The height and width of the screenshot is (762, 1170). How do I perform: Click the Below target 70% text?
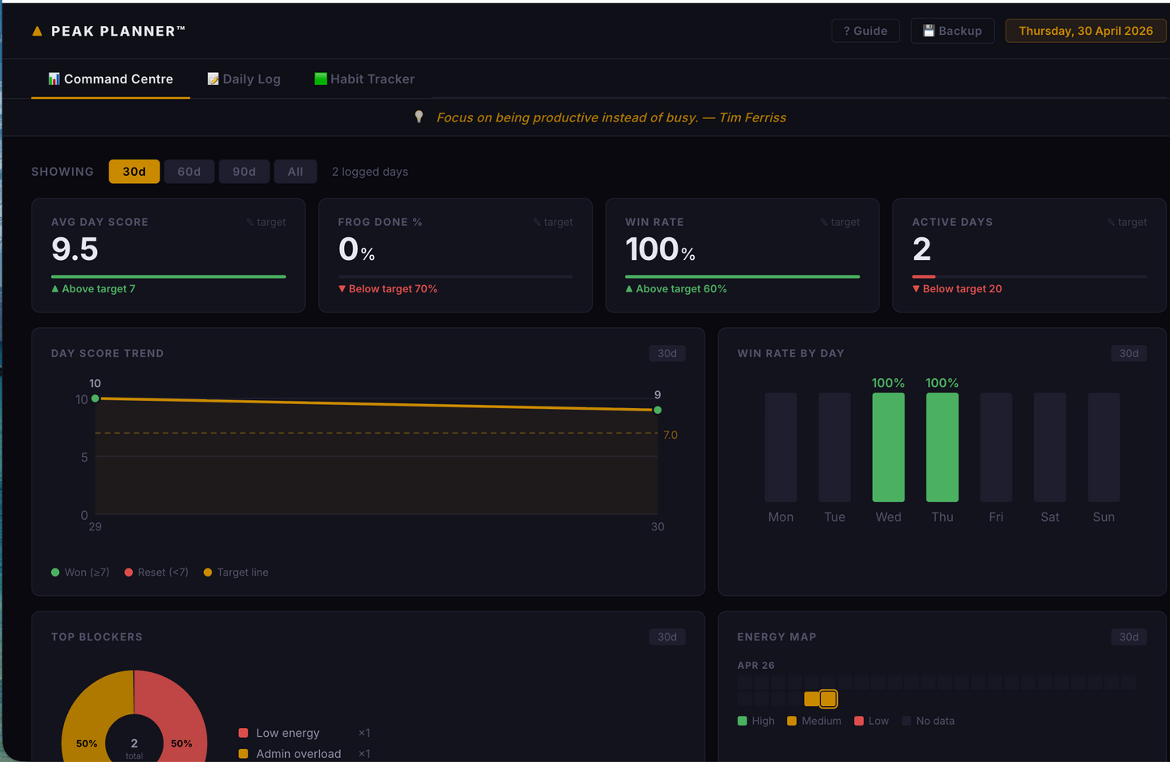388,289
